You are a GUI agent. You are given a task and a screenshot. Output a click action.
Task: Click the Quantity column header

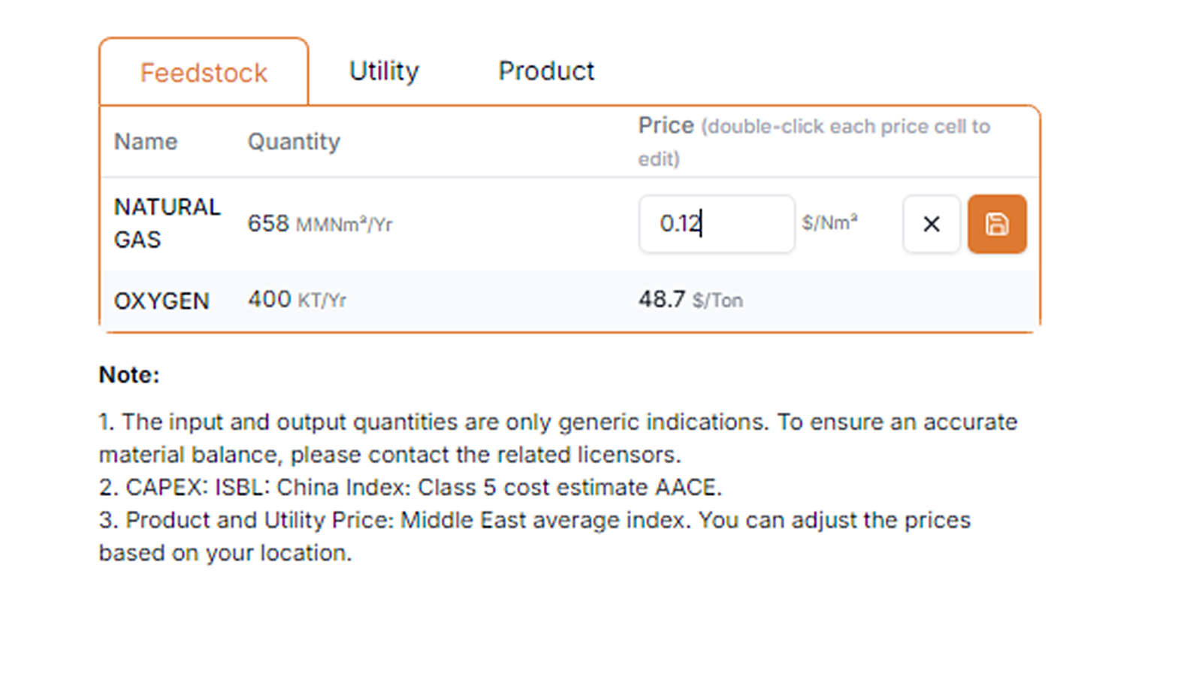click(294, 141)
